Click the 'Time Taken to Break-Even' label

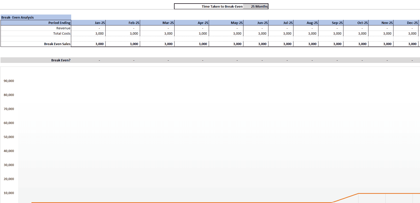point(222,6)
